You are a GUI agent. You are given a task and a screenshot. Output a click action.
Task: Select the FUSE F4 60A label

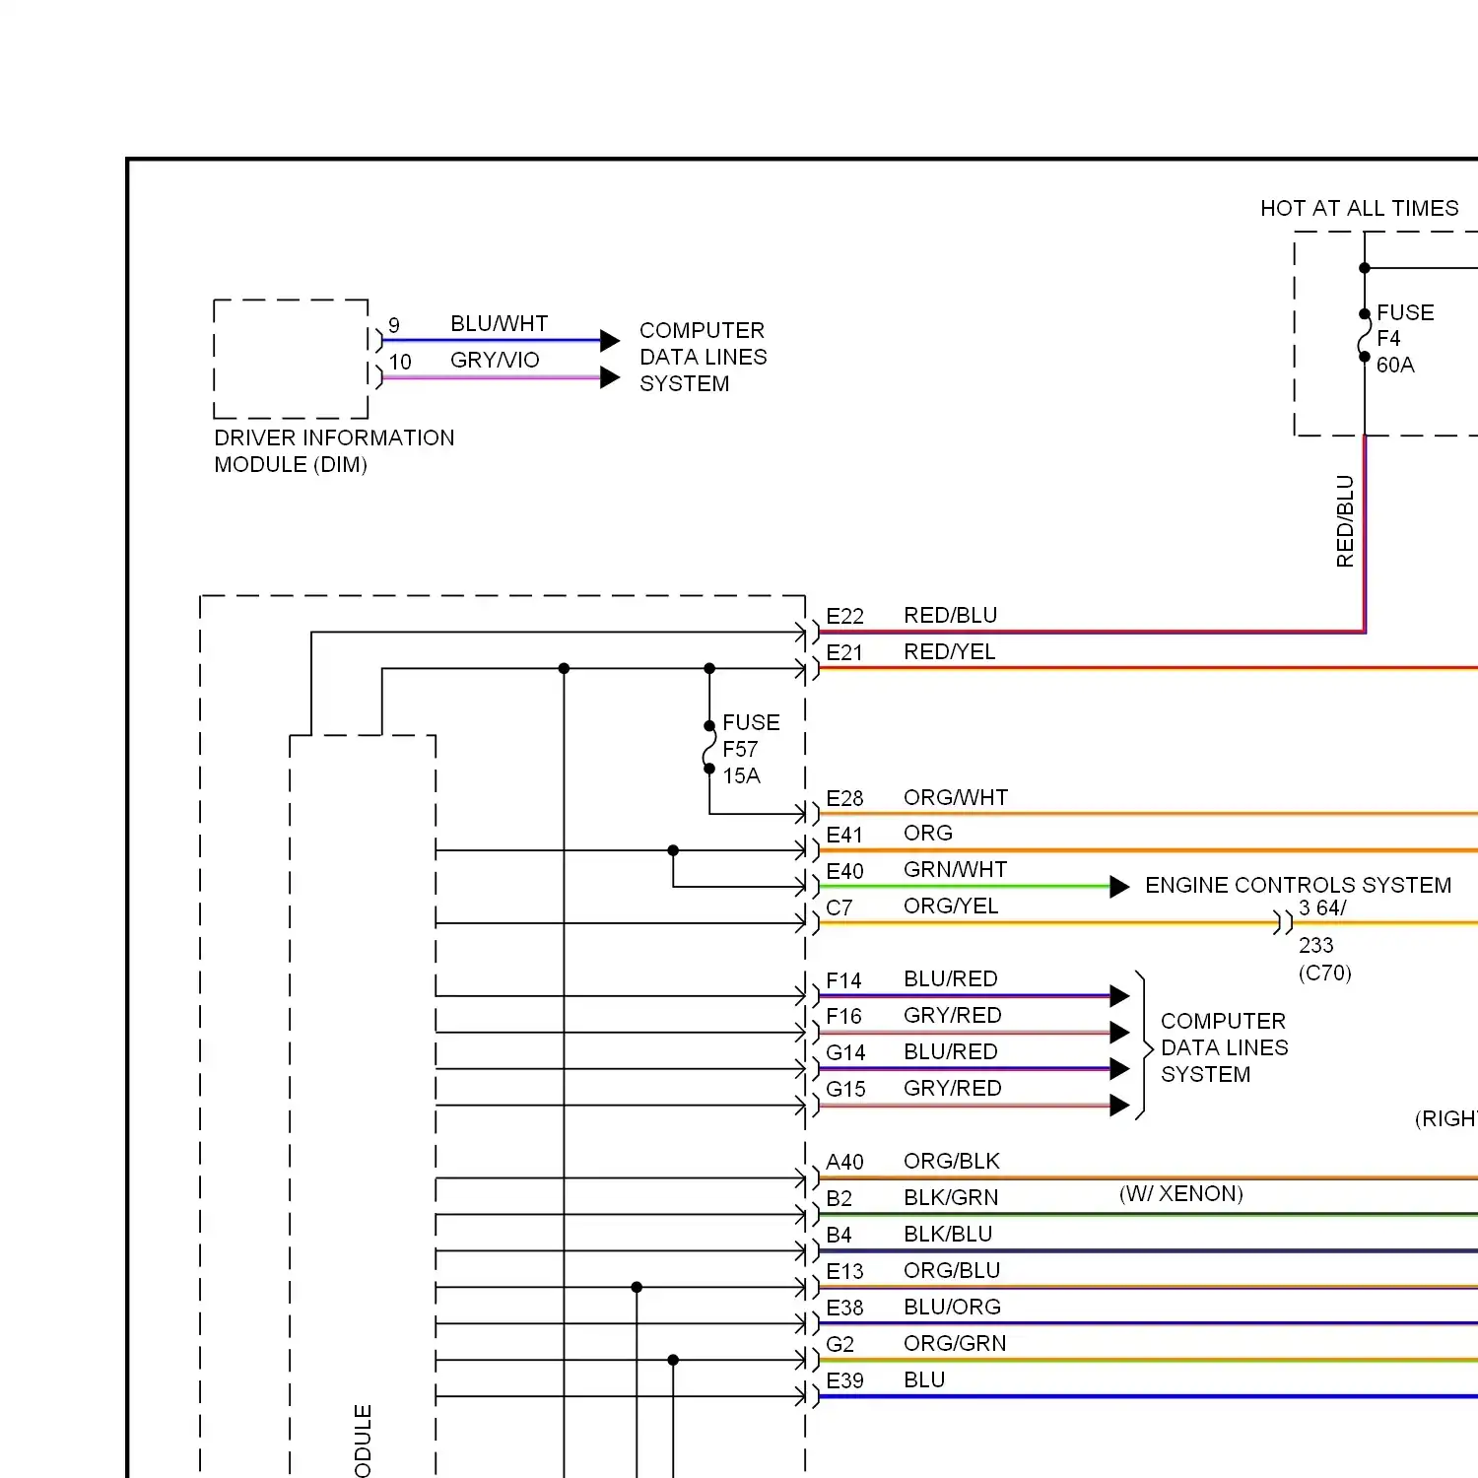tap(1405, 339)
